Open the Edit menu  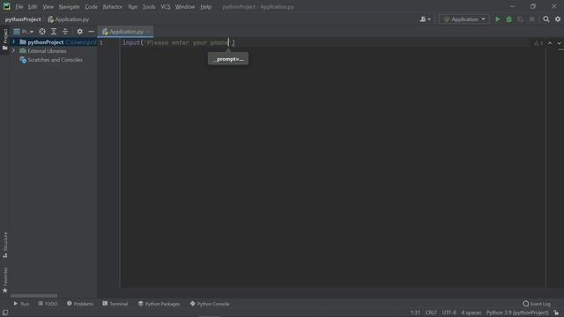click(33, 7)
